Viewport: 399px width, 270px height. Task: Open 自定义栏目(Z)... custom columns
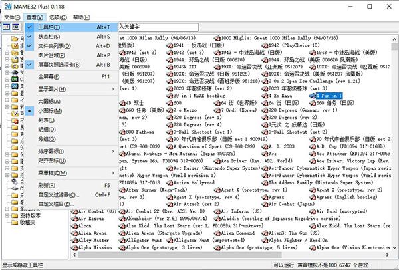pyautogui.click(x=72, y=204)
